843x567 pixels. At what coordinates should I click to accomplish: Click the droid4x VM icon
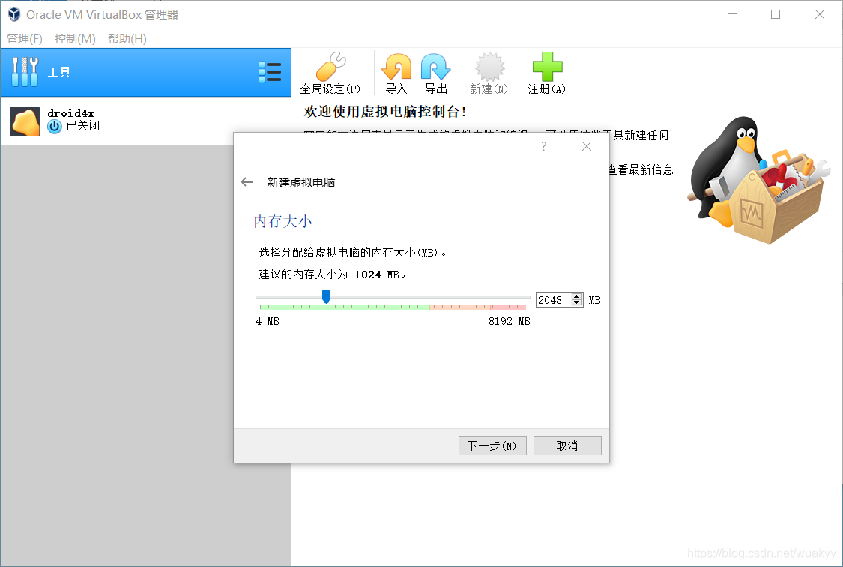coord(25,121)
